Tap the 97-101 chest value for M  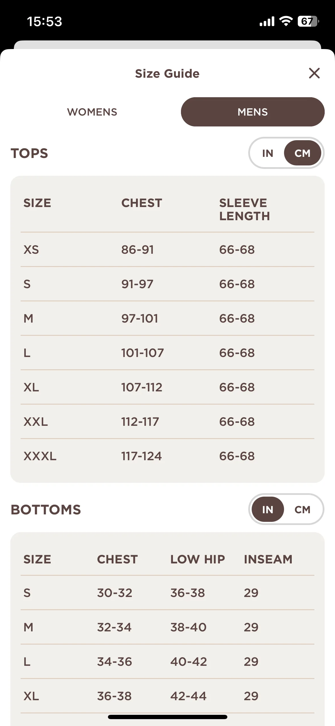[x=140, y=318]
